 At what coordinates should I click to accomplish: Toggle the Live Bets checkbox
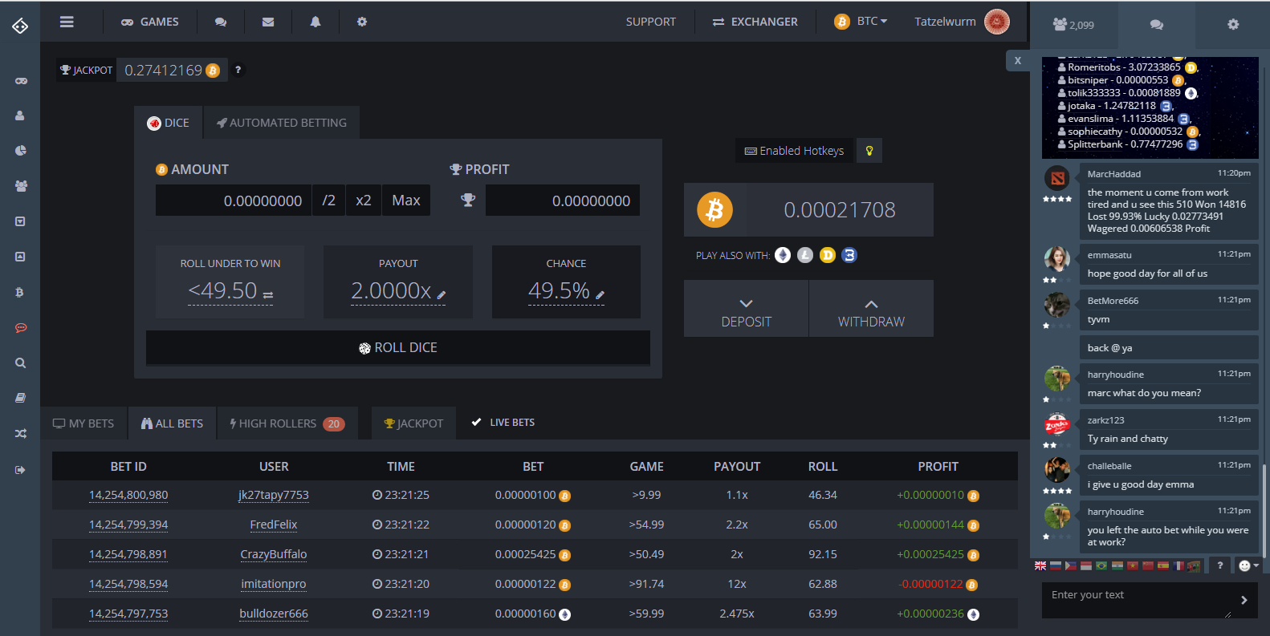(476, 422)
